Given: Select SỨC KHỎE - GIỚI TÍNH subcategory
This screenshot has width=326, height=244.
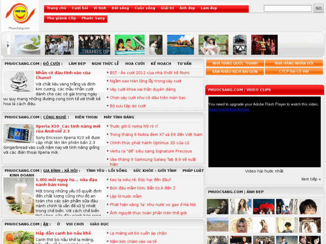Looking at the screenshot, I should coord(155,171).
